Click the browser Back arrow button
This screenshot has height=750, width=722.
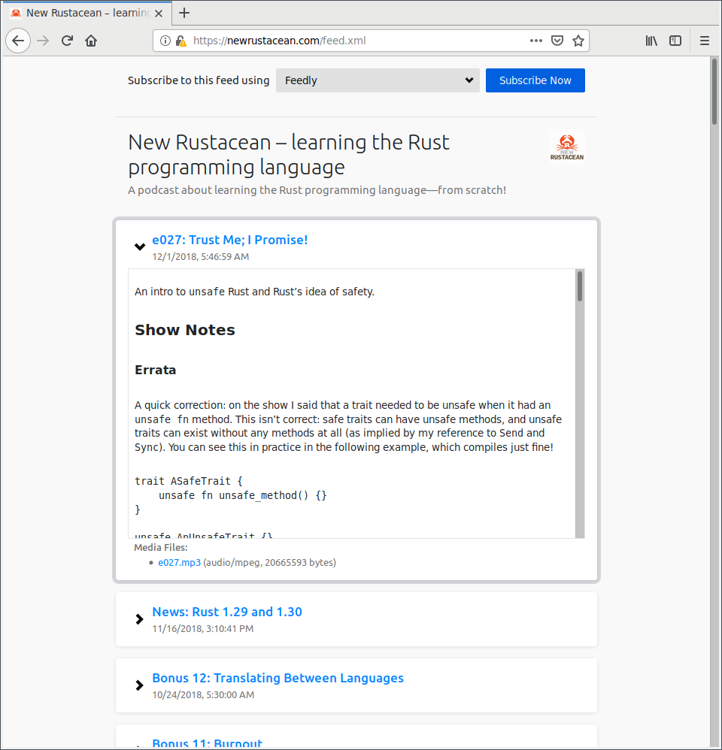tap(18, 41)
